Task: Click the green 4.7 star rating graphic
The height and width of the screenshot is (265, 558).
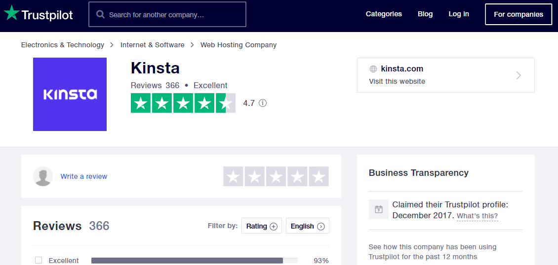Action: 183,103
